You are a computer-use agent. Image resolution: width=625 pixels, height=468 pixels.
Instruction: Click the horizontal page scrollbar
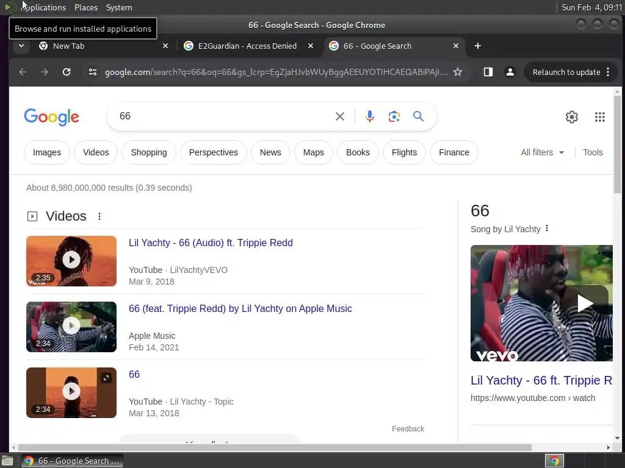[x=275, y=448]
